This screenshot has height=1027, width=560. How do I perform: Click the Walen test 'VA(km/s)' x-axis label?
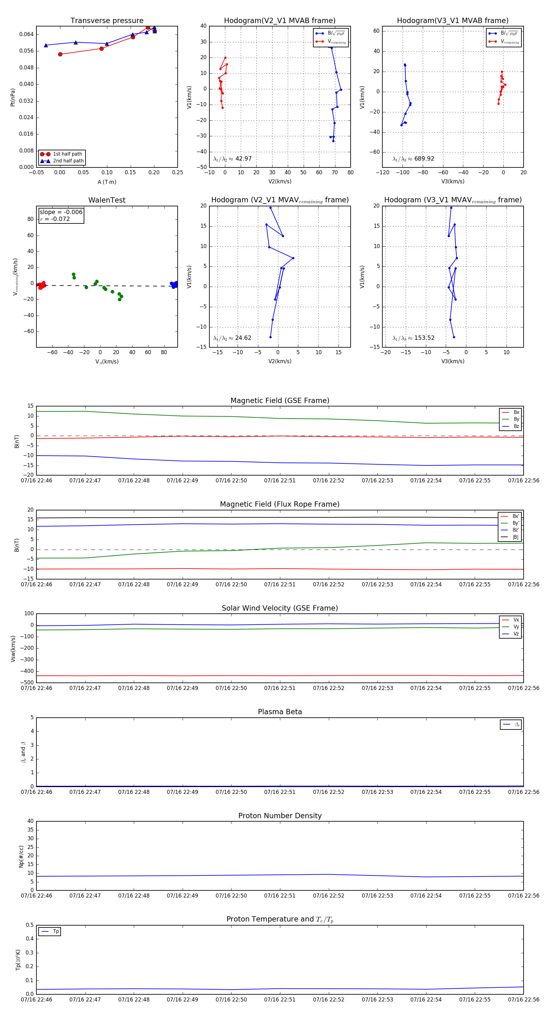[x=107, y=362]
